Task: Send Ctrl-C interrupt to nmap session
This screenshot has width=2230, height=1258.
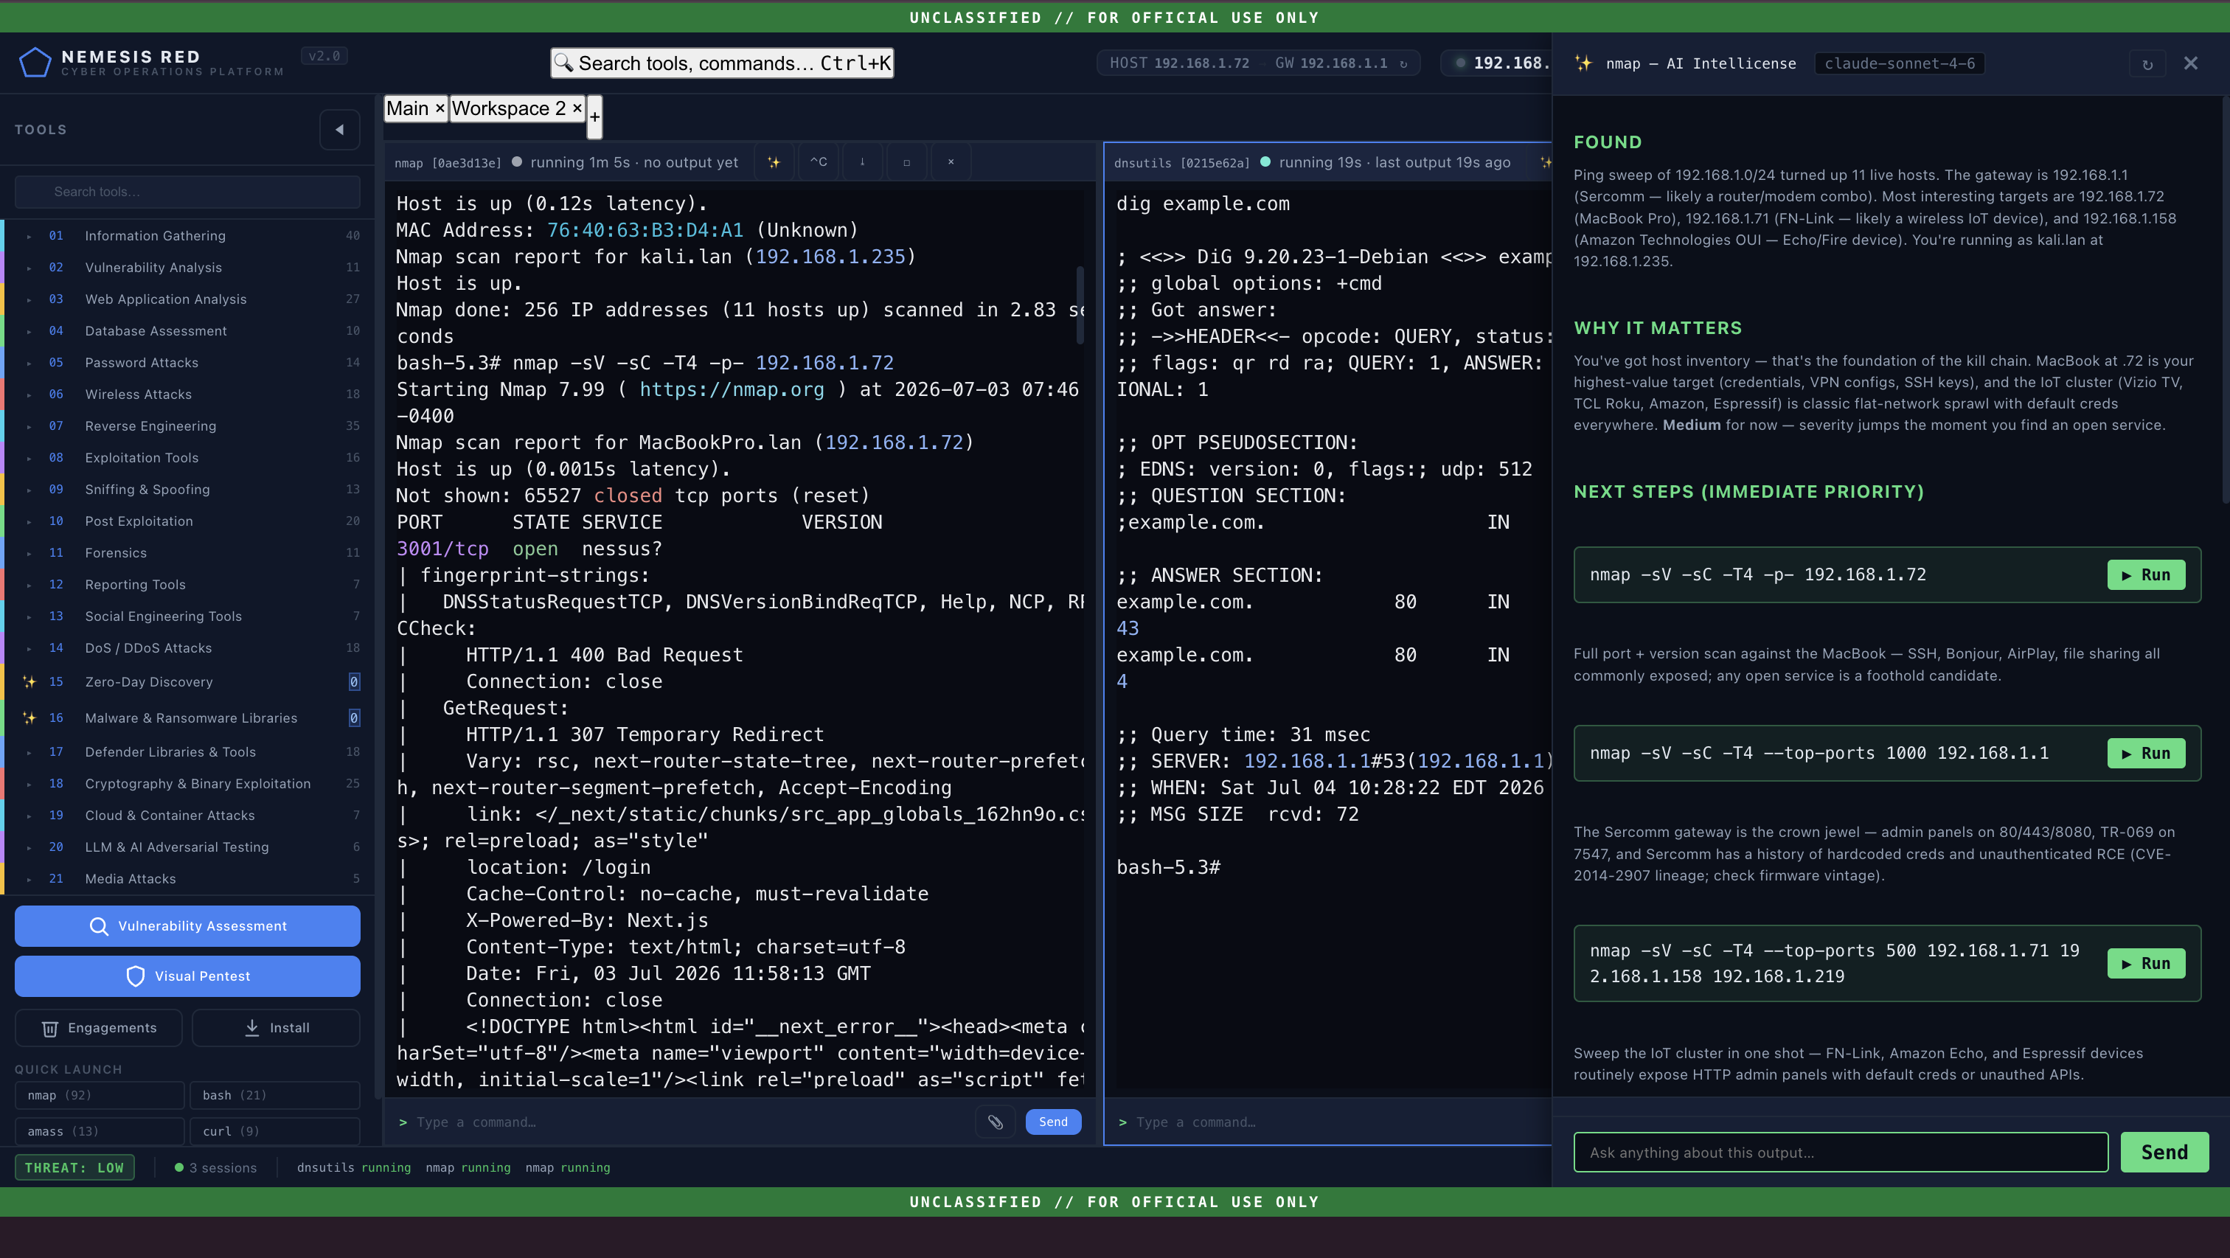Action: pyautogui.click(x=818, y=162)
